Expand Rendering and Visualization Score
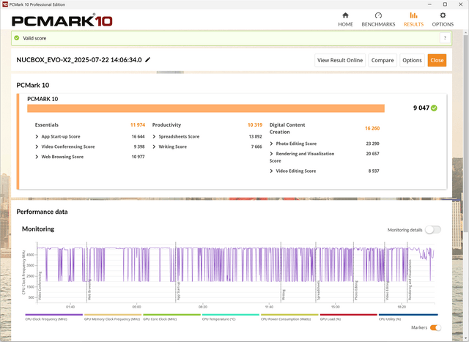This screenshot has width=469, height=342. pyautogui.click(x=271, y=154)
